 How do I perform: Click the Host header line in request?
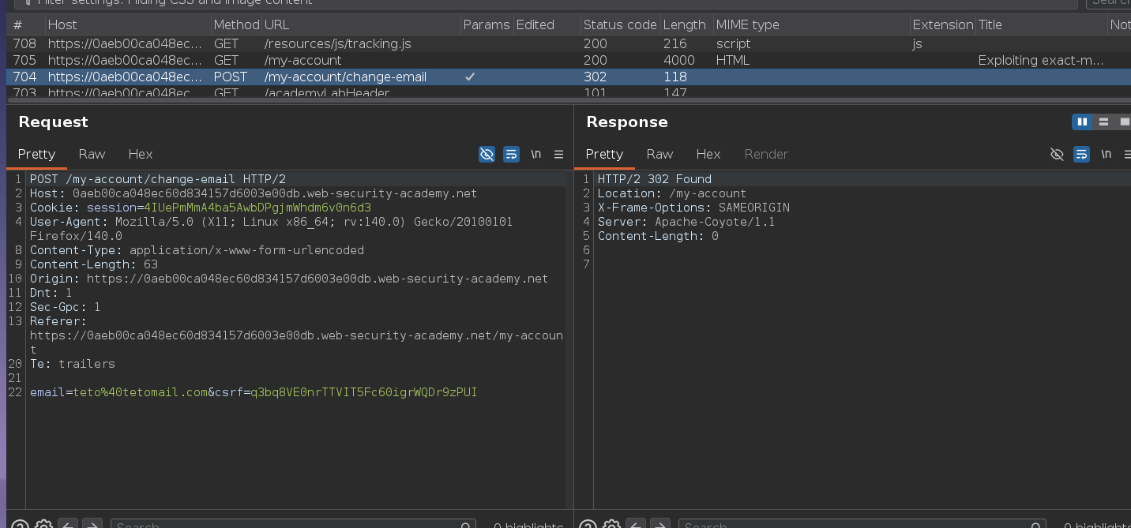[254, 193]
